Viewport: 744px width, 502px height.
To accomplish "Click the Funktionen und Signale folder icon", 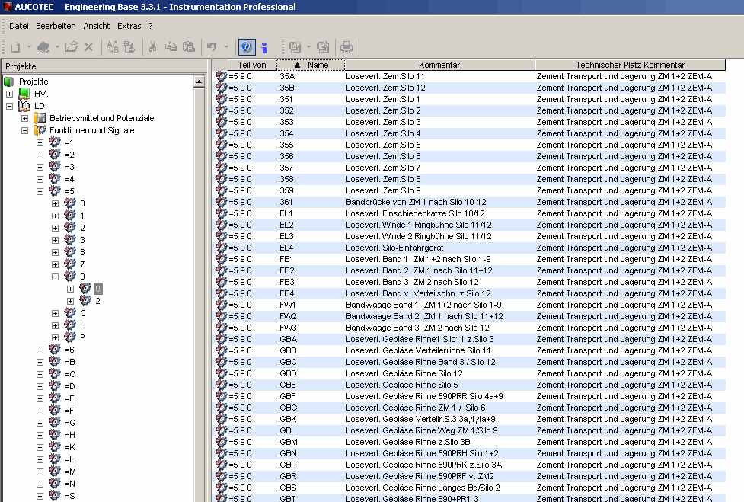I will pos(40,130).
